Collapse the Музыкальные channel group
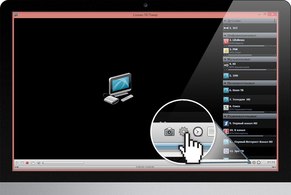The height and width of the screenshot is (195, 291). [225, 60]
